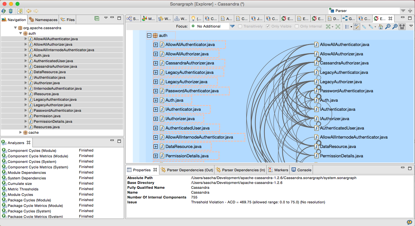Expand IResource.java in the Navigation tree
Viewport: 415px width, 226px height.
point(26,94)
